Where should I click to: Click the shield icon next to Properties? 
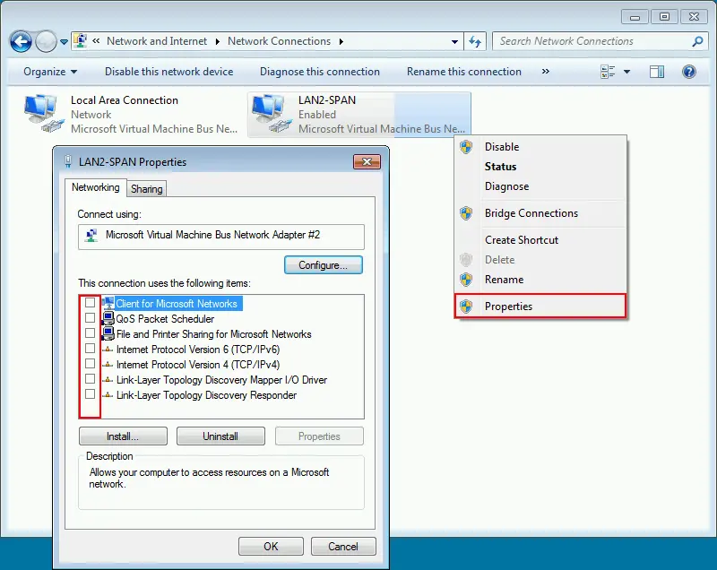(466, 307)
